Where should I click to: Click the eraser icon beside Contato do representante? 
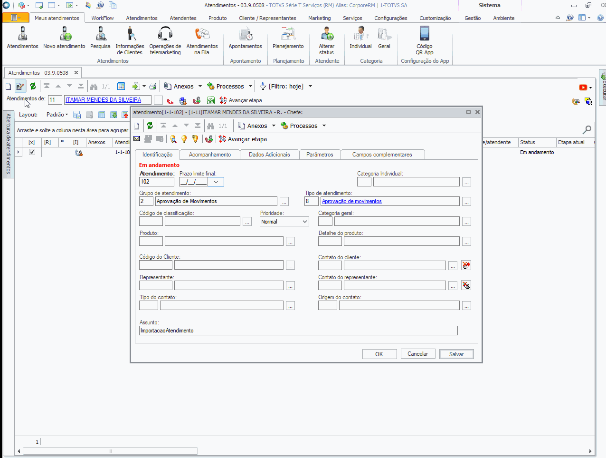(466, 285)
